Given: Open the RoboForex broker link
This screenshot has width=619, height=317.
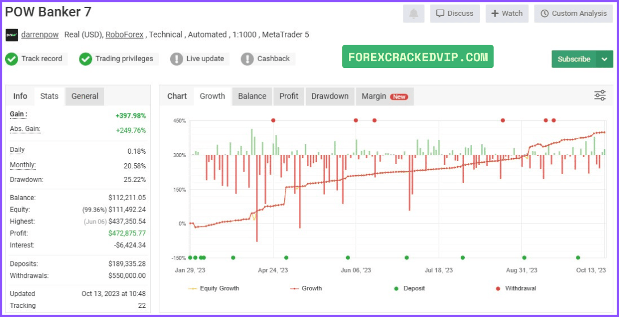Looking at the screenshot, I should [124, 35].
